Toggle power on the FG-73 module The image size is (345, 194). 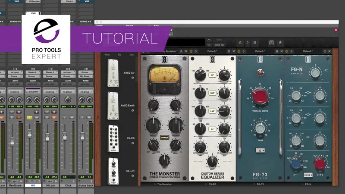[x=239, y=51]
